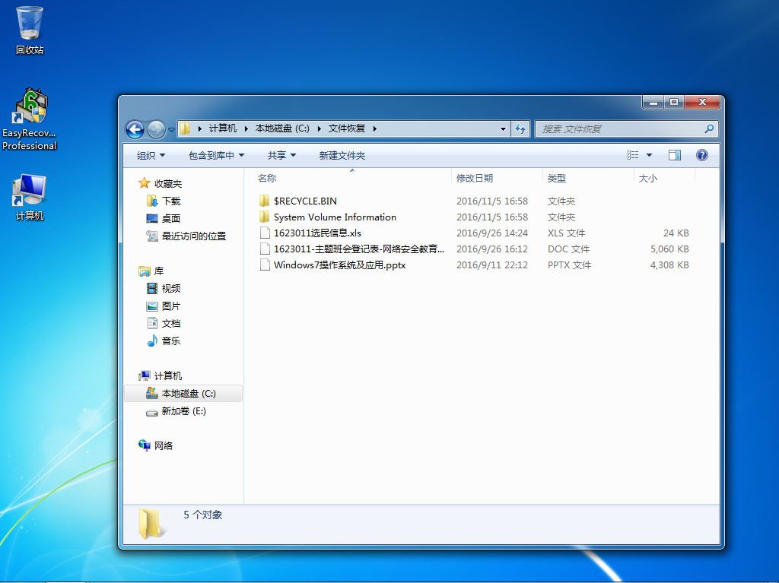Image resolution: width=779 pixels, height=583 pixels.
Task: Select System Volume Information folder
Action: [335, 217]
